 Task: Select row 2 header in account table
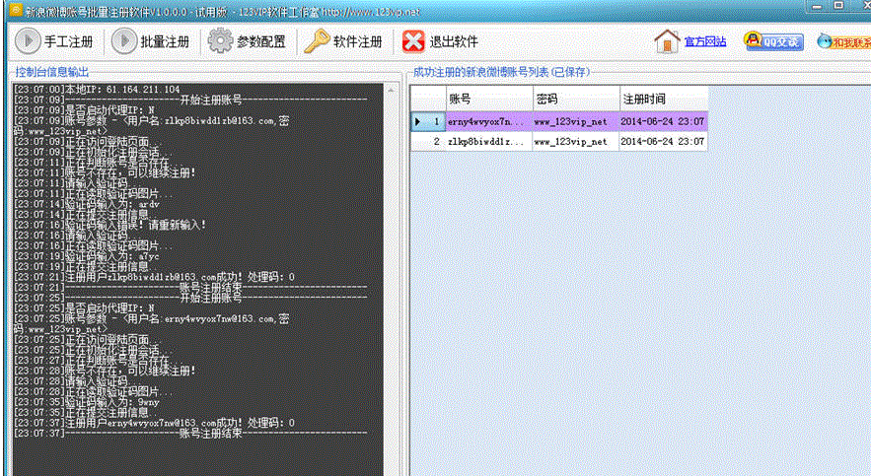(x=428, y=142)
